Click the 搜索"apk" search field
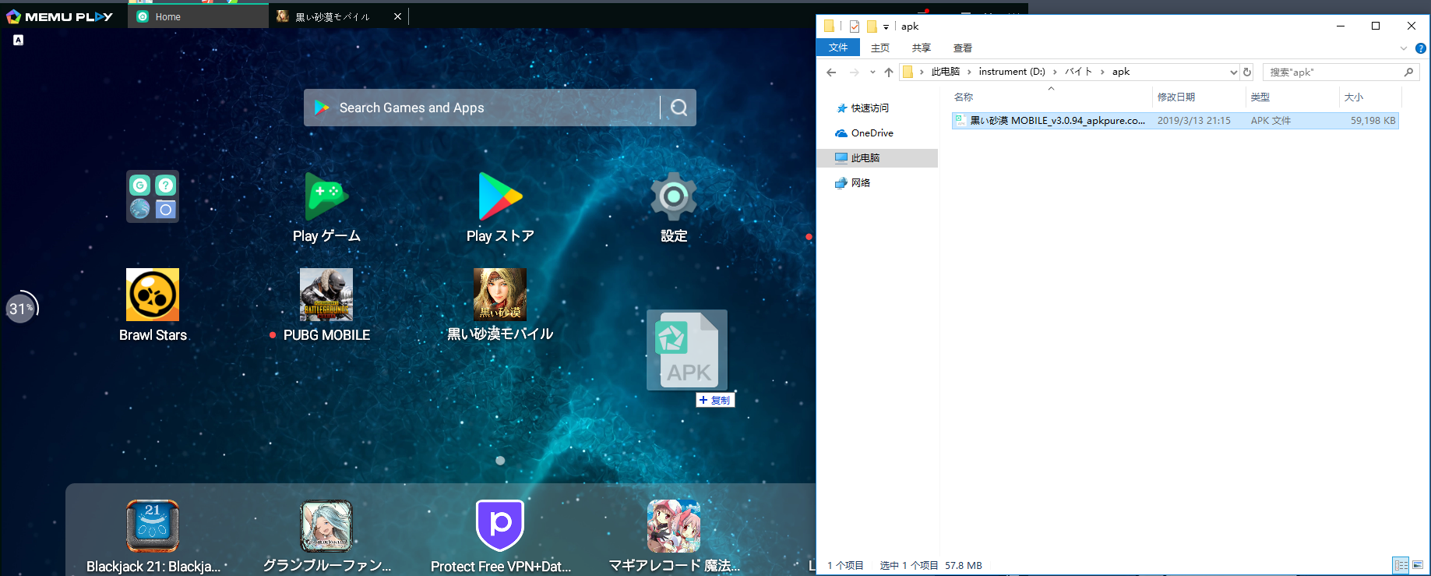 [1332, 72]
